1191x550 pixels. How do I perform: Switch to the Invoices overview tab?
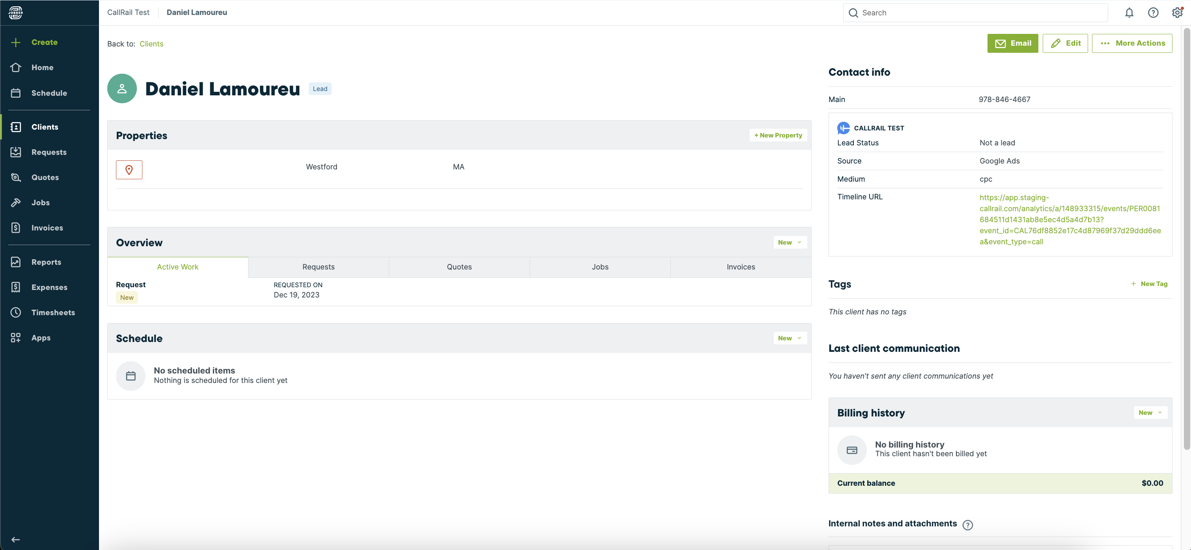click(740, 267)
